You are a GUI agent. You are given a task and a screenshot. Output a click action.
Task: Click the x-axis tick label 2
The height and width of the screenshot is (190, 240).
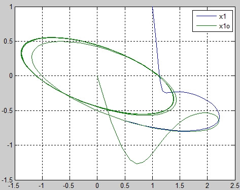coord(207,185)
